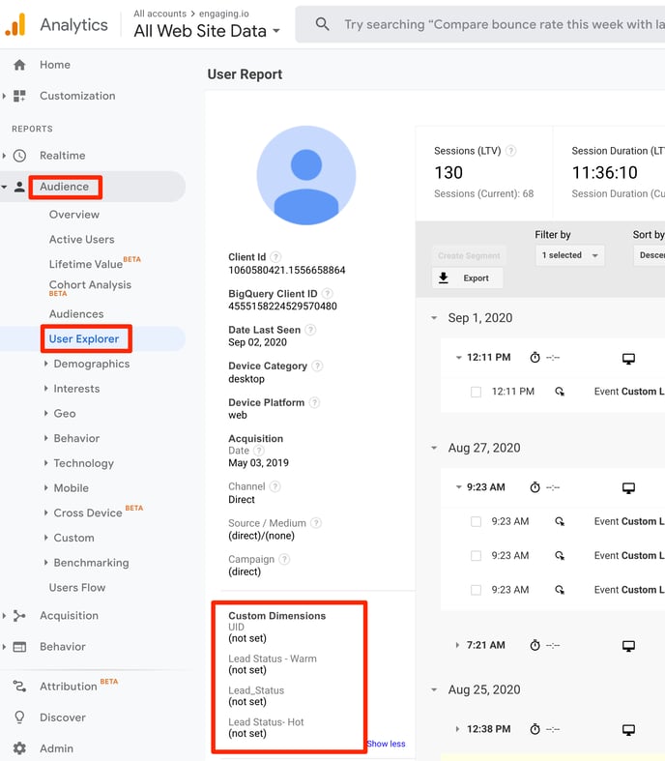Click desktop monitor icon in 7:21 AM session
The height and width of the screenshot is (761, 665).
[x=628, y=646]
